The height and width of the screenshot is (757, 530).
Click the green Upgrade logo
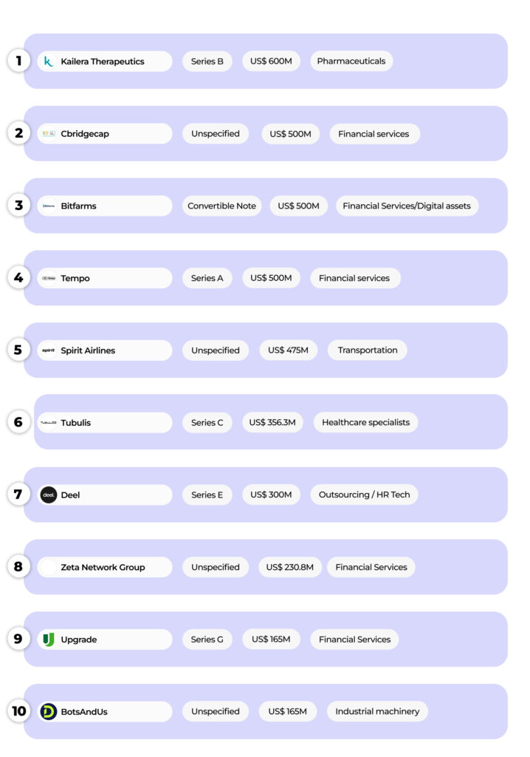pos(49,639)
